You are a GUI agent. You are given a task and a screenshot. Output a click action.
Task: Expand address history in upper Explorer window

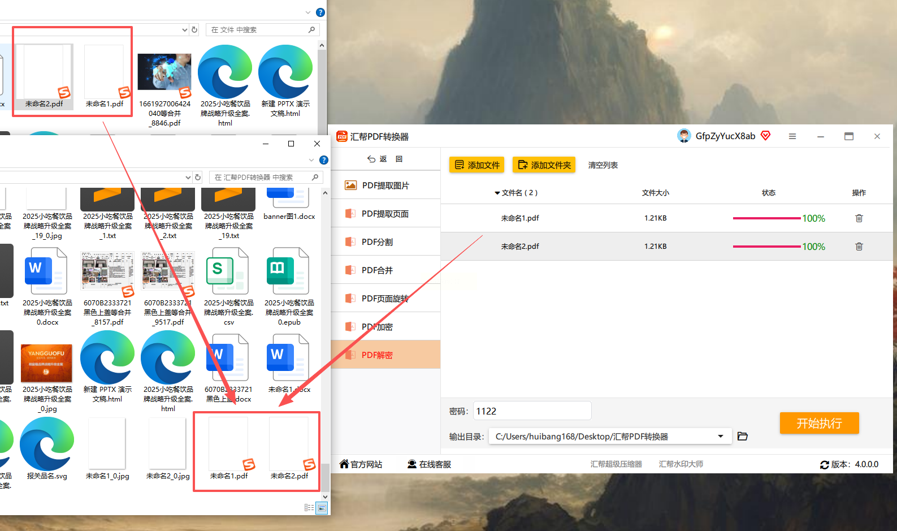[185, 30]
